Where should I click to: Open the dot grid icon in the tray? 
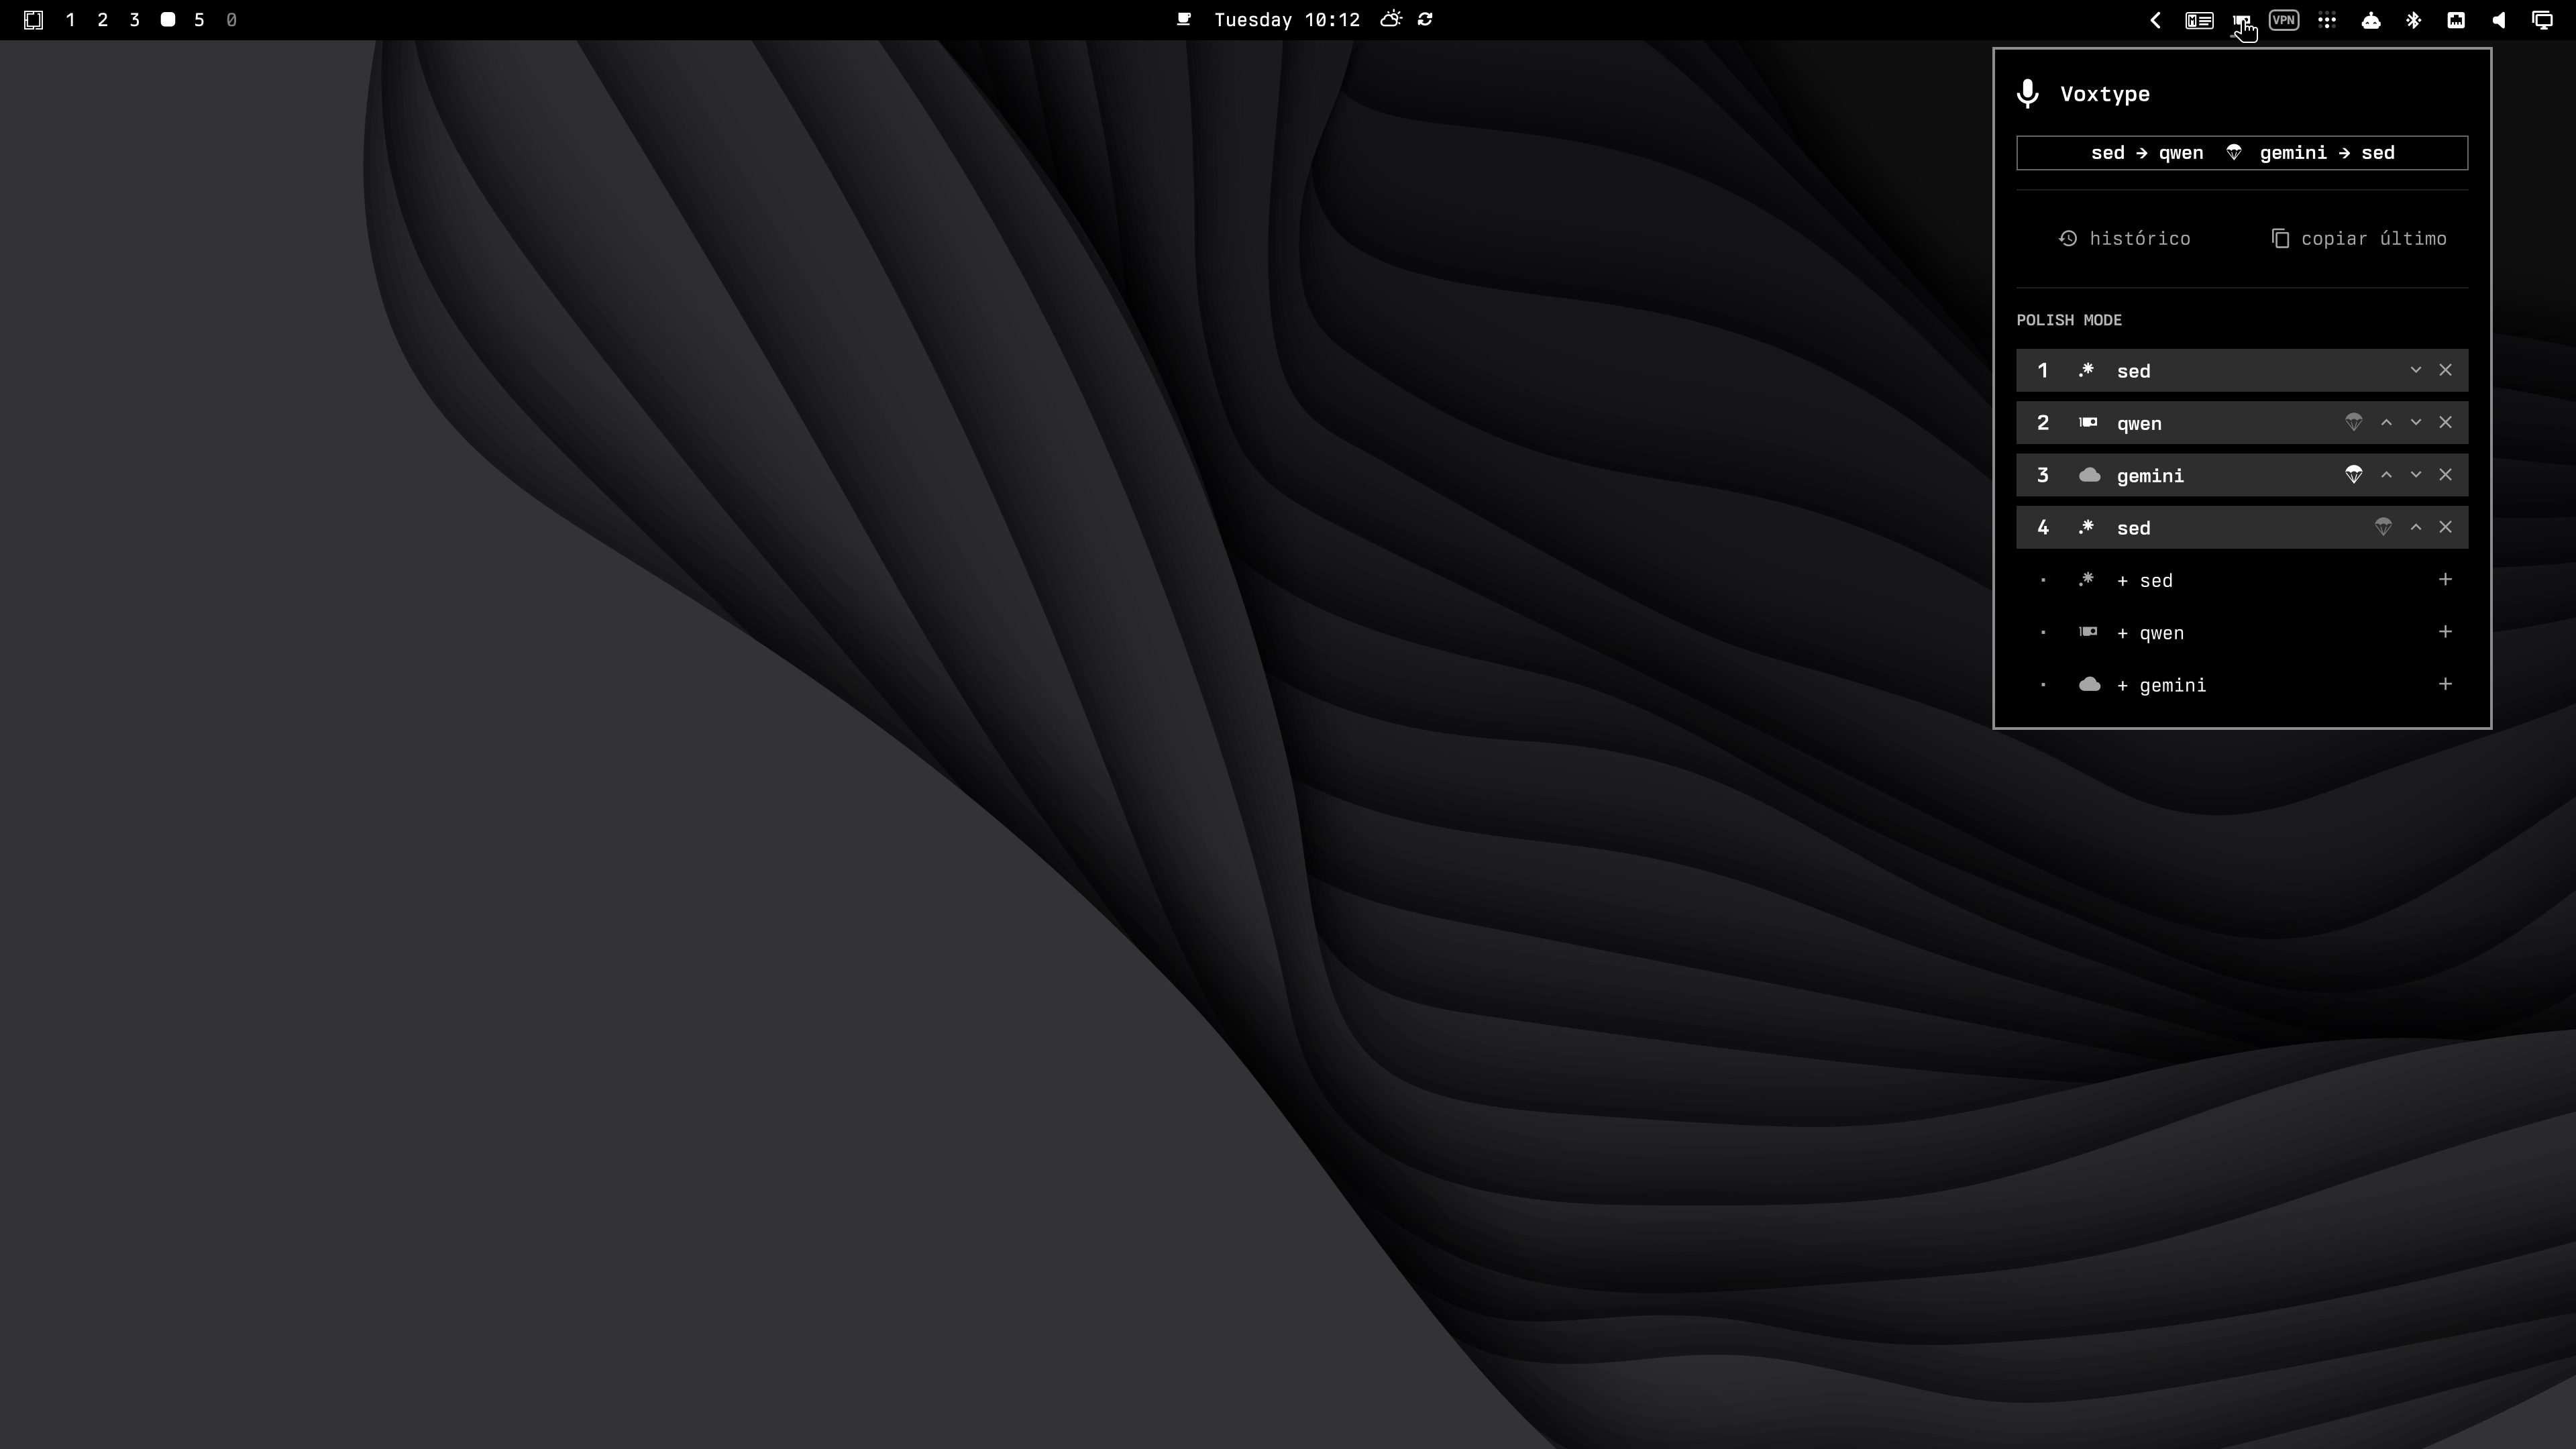pyautogui.click(x=2328, y=20)
